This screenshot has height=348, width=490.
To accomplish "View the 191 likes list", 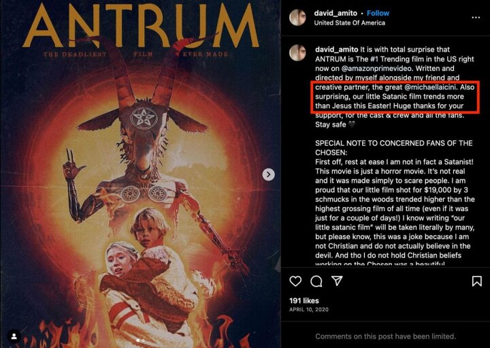I will [x=304, y=300].
